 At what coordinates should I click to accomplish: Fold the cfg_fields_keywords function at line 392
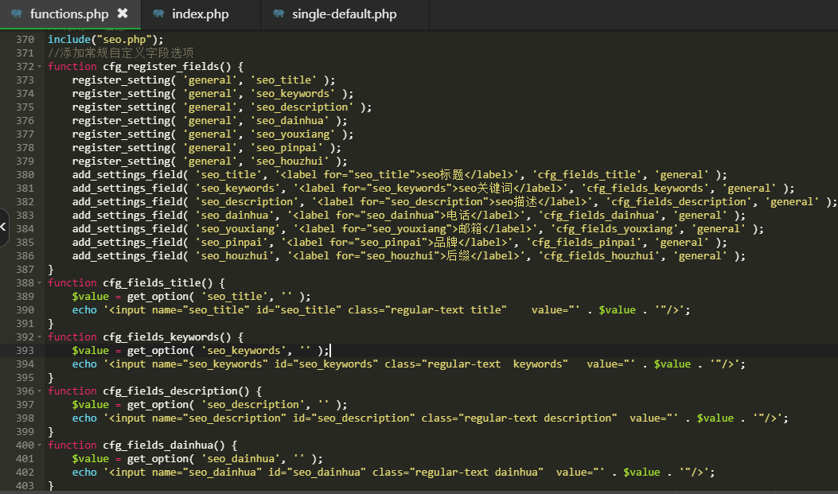(40, 337)
